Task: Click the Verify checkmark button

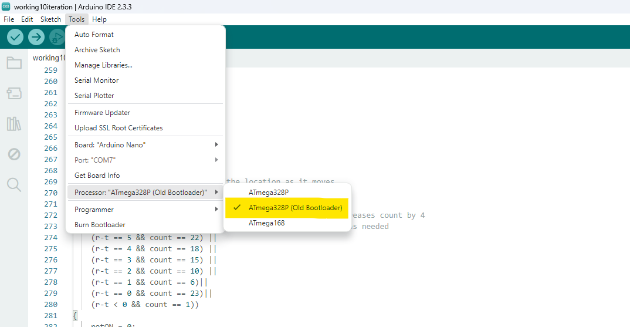Action: click(x=15, y=38)
